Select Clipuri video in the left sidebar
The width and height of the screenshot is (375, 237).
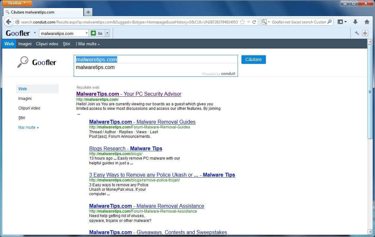(x=29, y=108)
